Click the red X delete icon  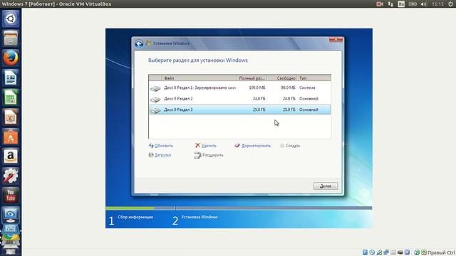198,145
